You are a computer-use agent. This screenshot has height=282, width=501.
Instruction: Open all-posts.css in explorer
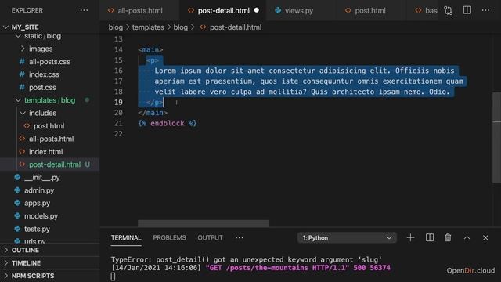coord(49,62)
